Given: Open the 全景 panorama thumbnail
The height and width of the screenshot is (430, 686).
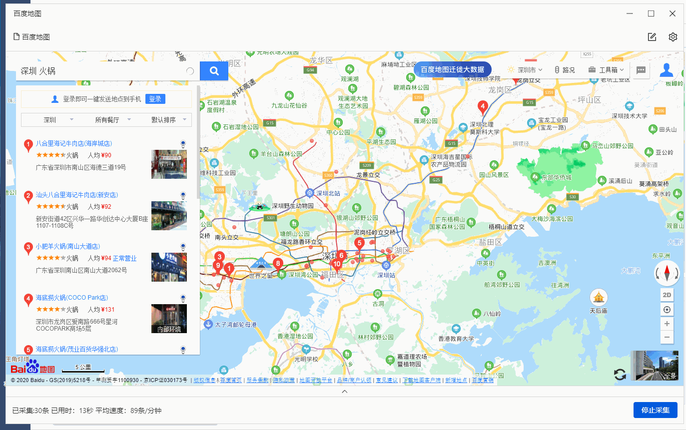Looking at the screenshot, I should pos(655,366).
